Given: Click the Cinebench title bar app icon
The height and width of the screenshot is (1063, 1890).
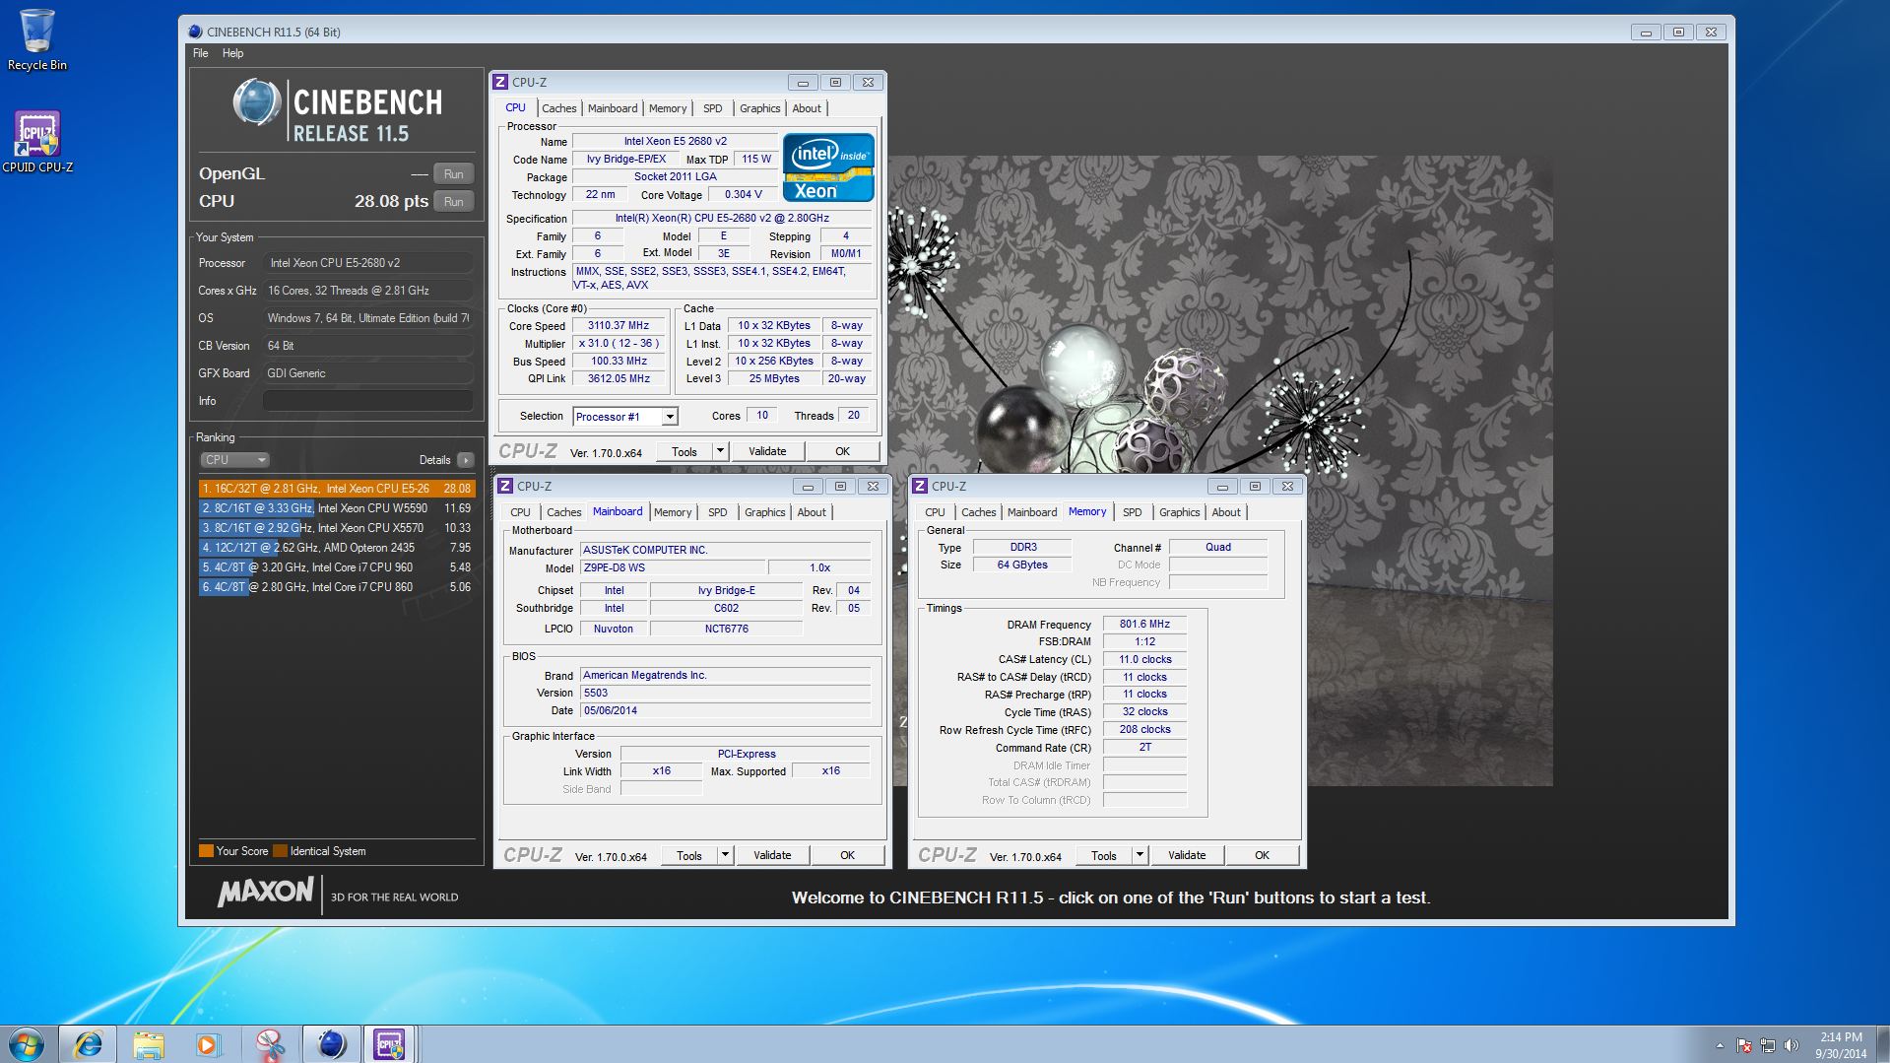Looking at the screenshot, I should coord(195,32).
